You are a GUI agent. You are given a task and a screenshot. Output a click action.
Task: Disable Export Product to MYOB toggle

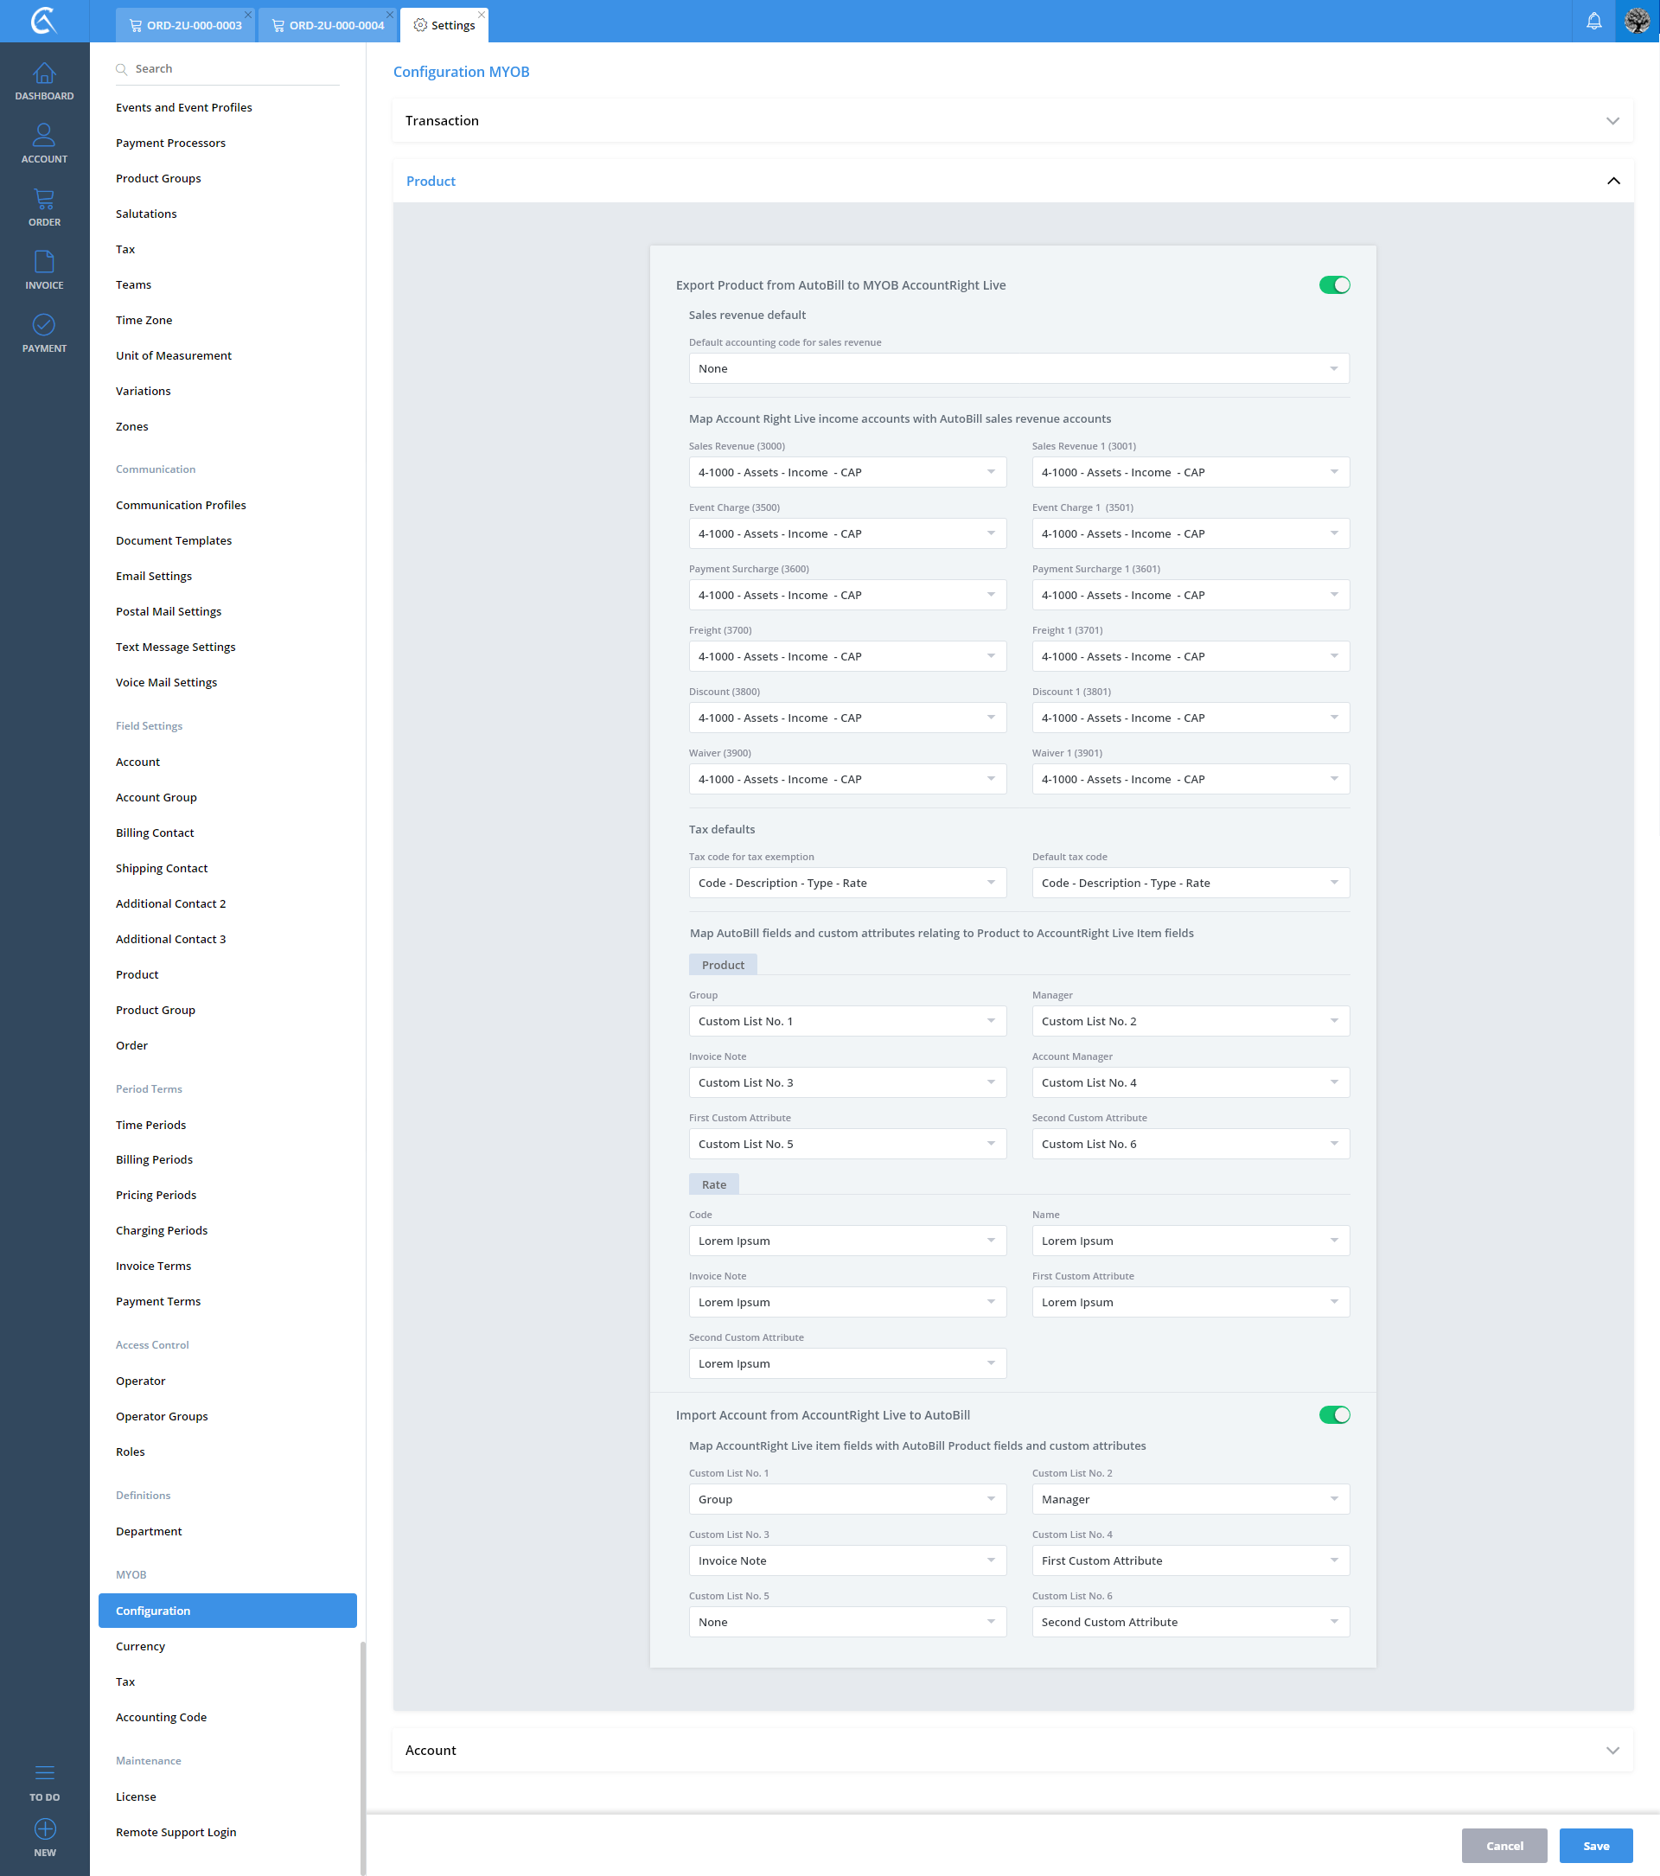click(x=1333, y=285)
